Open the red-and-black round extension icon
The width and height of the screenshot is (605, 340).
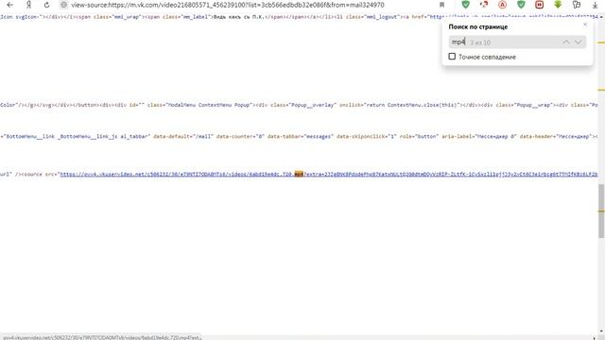click(x=484, y=5)
